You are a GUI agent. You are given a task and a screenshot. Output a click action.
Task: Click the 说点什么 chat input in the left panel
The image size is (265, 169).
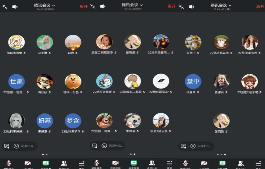click(x=28, y=146)
